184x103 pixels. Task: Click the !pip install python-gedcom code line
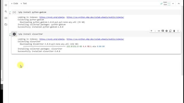(x=32, y=12)
